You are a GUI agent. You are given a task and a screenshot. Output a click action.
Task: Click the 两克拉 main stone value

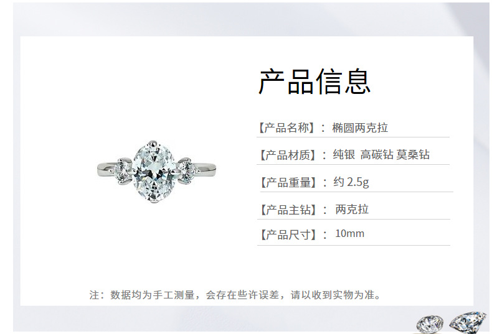pos(352,210)
